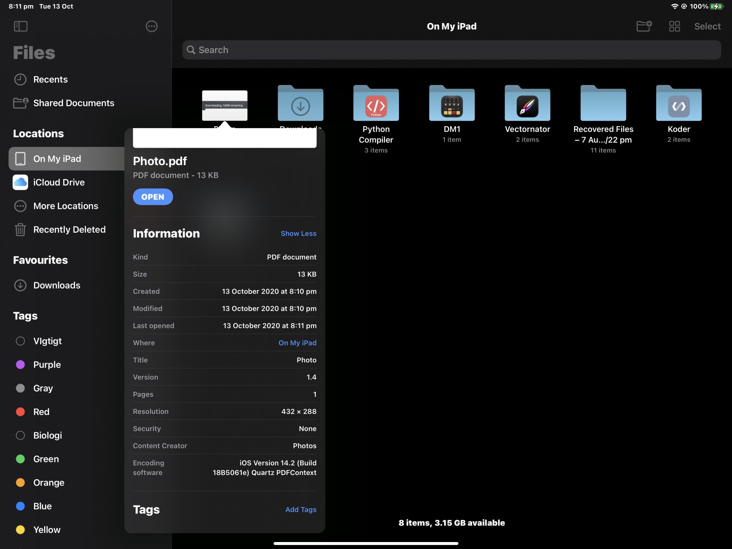
Task: Open Recently Deleted in the sidebar
Action: tap(69, 229)
